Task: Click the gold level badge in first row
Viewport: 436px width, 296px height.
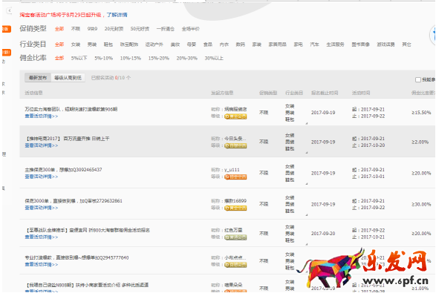Action: click(x=235, y=116)
